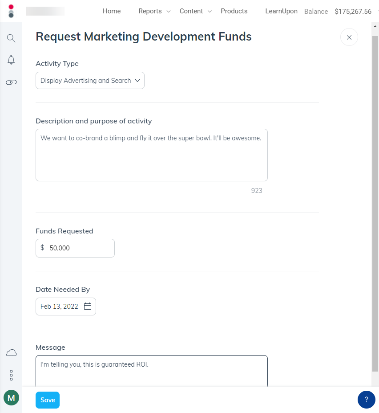This screenshot has width=379, height=413.
Task: Click the link chain icon in sidebar
Action: [x=11, y=82]
